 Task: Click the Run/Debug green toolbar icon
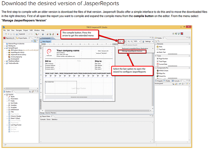(36, 34)
